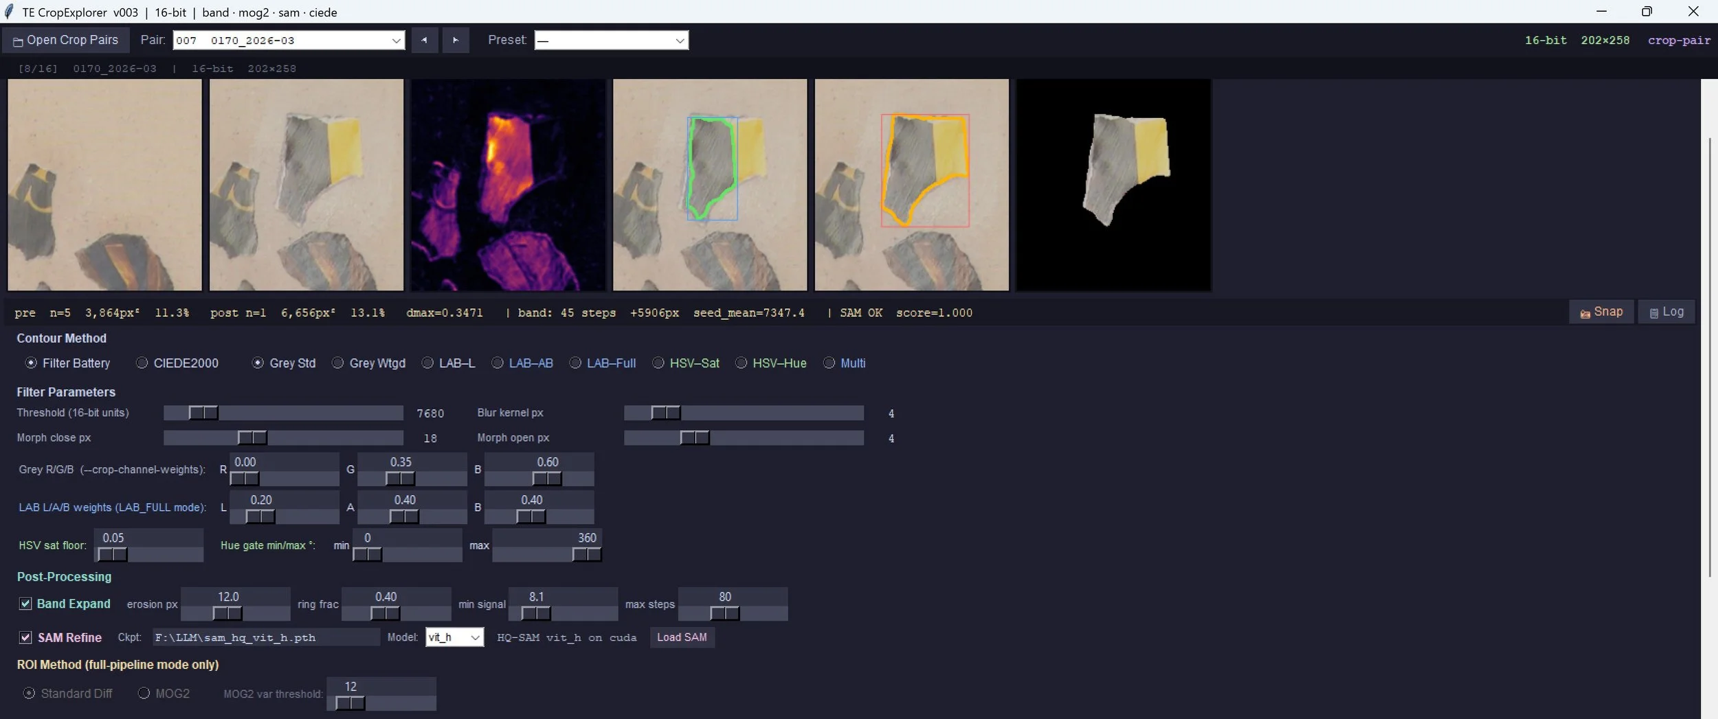Close the TE CropExplorer window
Viewport: 1718px width, 719px height.
point(1693,12)
